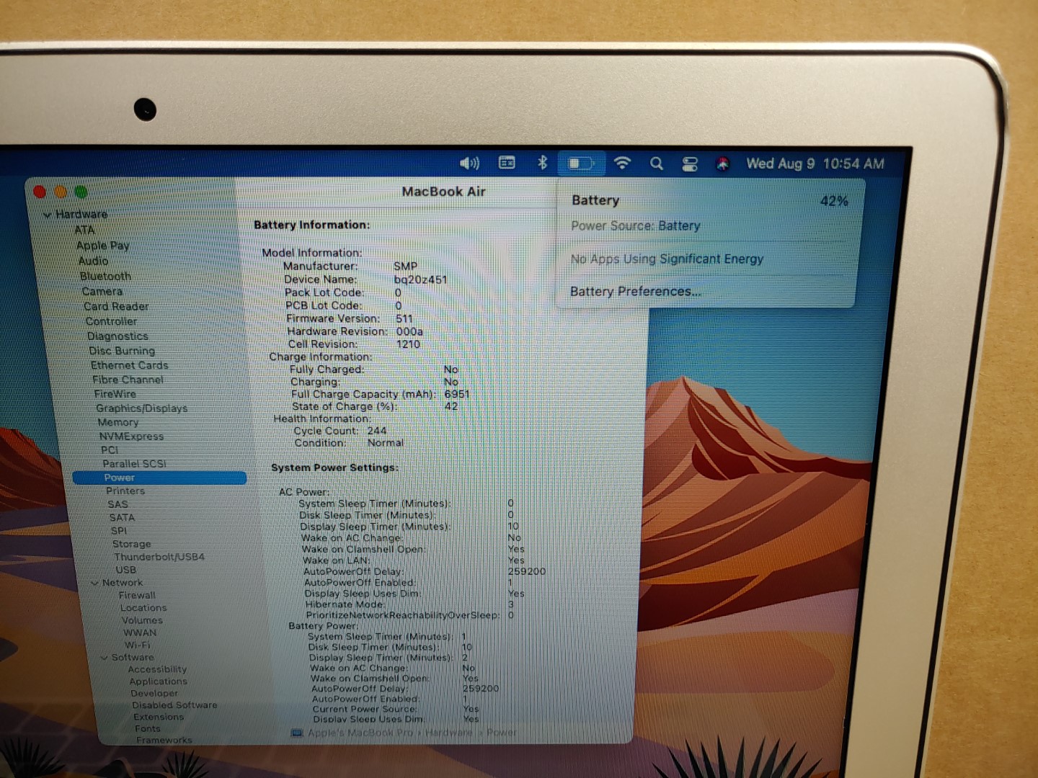This screenshot has height=778, width=1038.
Task: Open the volume control in menu bar
Action: pos(469,164)
